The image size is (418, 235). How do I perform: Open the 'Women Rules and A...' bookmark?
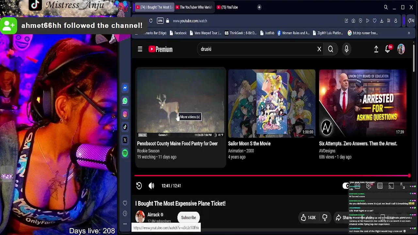(x=293, y=33)
